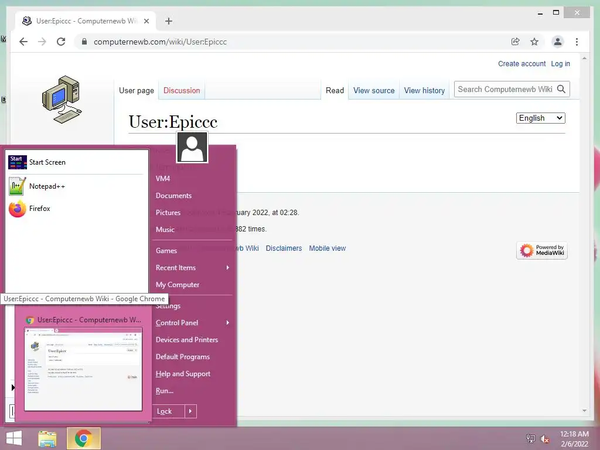Click the Chrome back arrow

coord(23,42)
